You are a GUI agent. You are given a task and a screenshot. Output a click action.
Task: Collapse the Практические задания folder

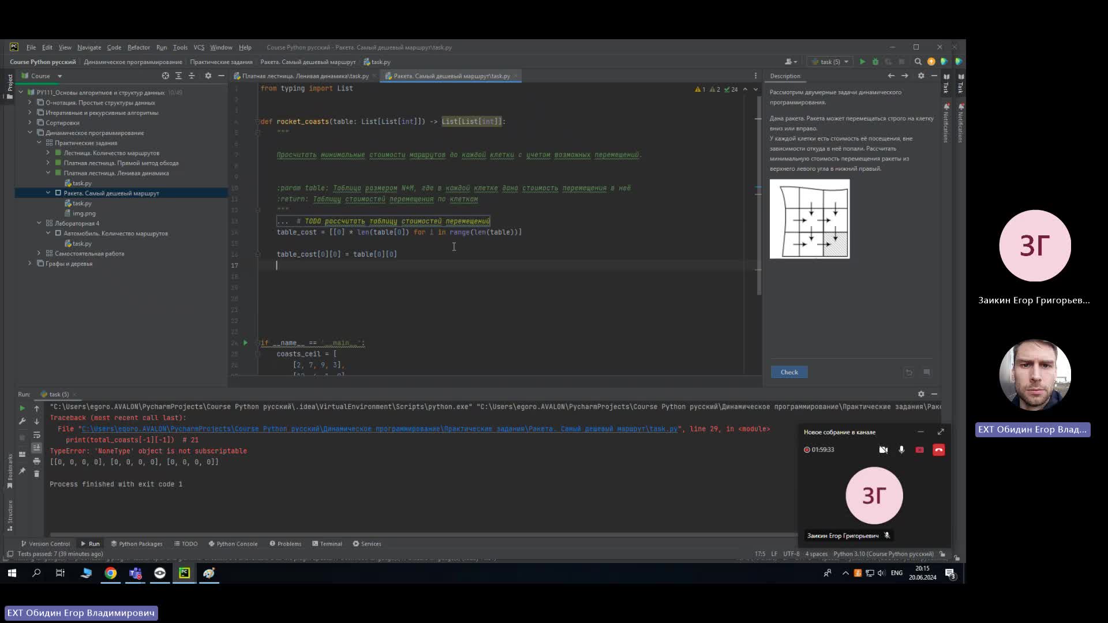(39, 143)
